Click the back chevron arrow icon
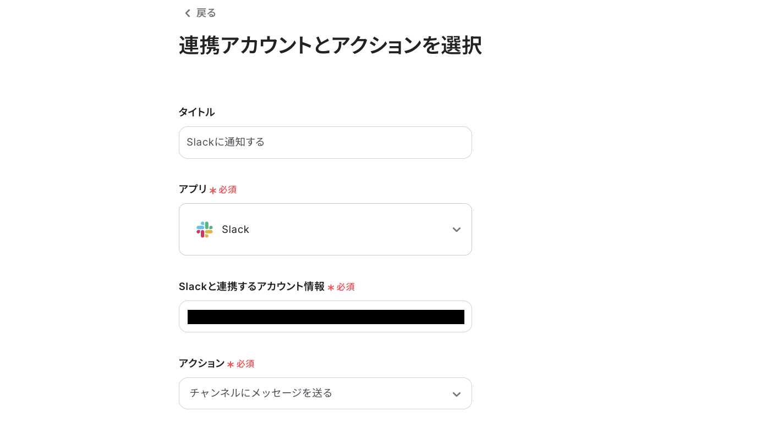 tap(188, 13)
